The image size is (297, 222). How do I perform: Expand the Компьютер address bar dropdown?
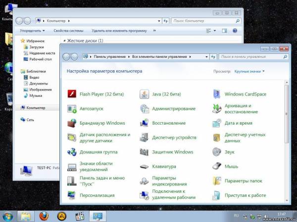coord(159,21)
